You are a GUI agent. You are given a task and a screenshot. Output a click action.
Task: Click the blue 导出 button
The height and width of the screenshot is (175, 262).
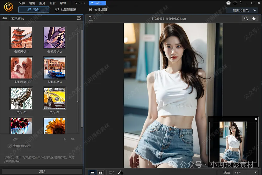tap(97, 3)
